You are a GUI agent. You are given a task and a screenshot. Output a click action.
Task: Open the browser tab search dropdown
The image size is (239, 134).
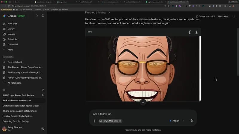[10, 2]
